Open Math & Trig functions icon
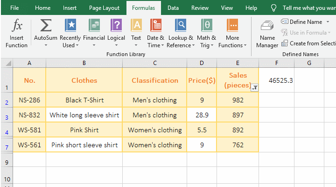Screen dimensions: 336x187 pos(207,25)
